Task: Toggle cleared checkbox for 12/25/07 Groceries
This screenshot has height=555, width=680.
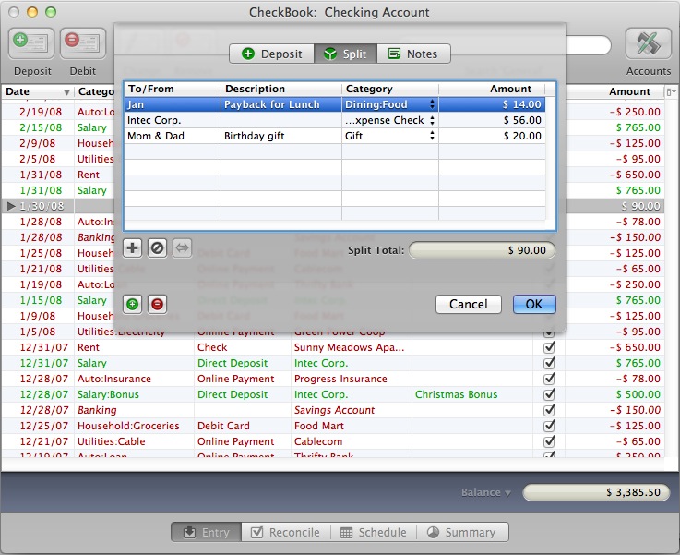Action: coord(550,426)
